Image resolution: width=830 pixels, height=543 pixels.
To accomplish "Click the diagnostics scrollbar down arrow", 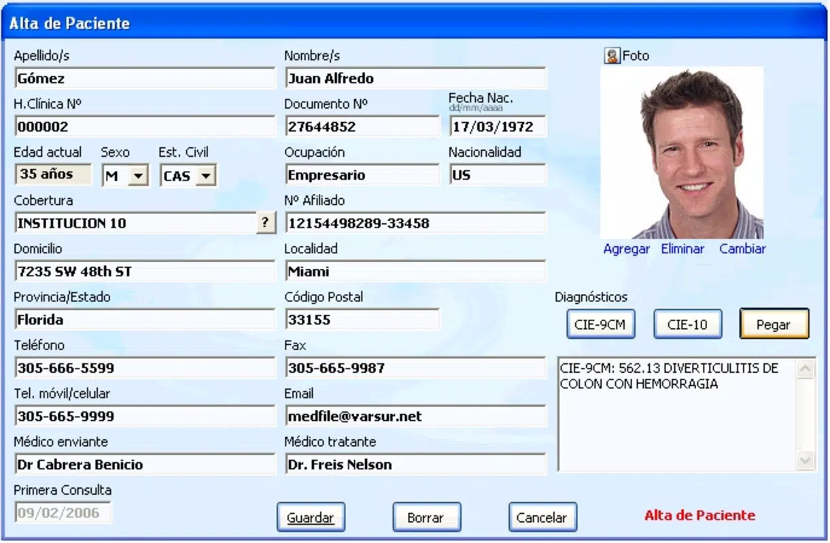I will click(x=806, y=460).
